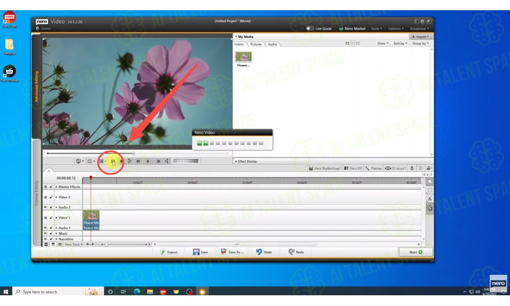Switch to the Videos tab
510x306 pixels.
point(239,44)
